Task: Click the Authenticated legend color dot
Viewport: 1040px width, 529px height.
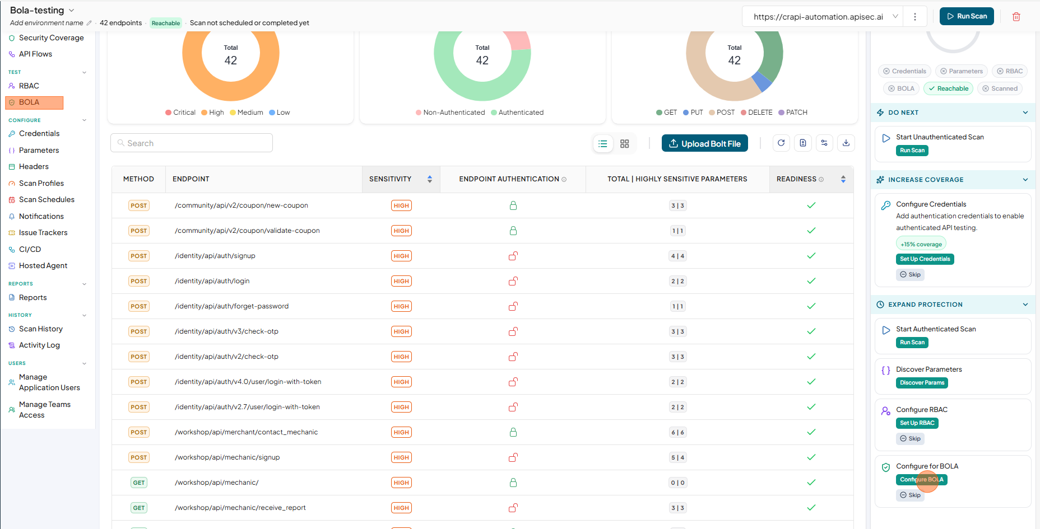Action: point(494,113)
